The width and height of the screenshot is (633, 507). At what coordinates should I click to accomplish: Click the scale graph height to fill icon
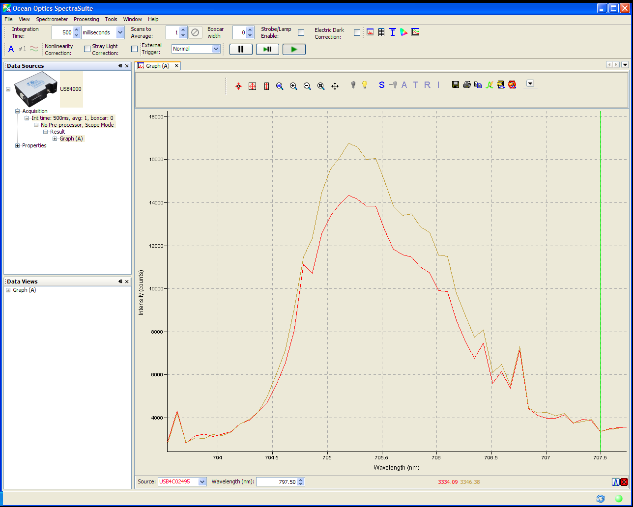click(266, 86)
